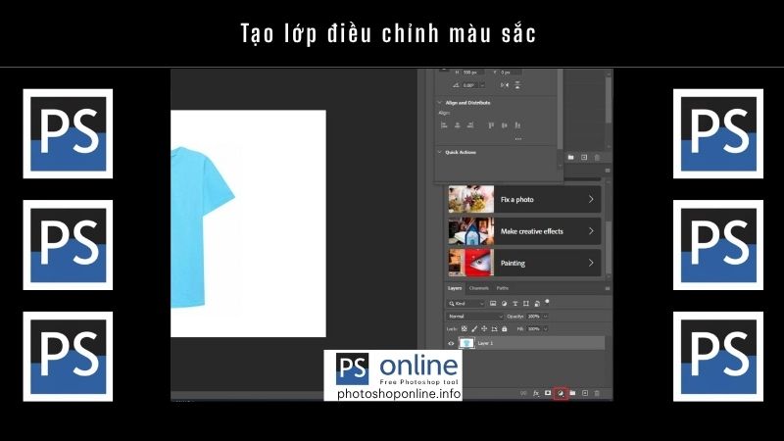Click the upper panel trash icon
This screenshot has height=441, width=784.
[597, 158]
